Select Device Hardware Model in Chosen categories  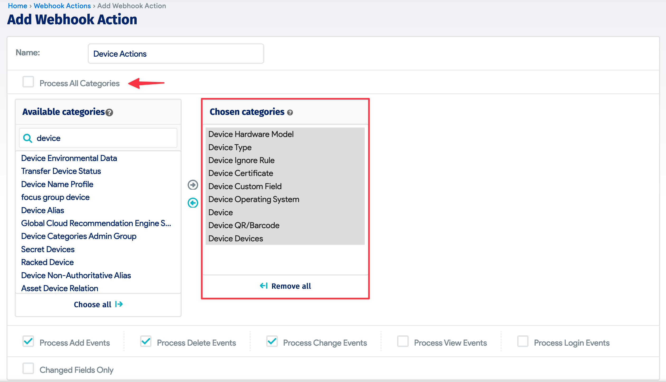[251, 134]
